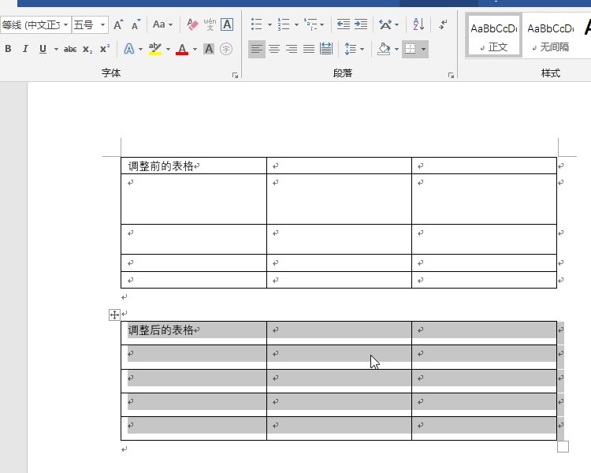
Task: Apply text effects A icon
Action: [129, 49]
